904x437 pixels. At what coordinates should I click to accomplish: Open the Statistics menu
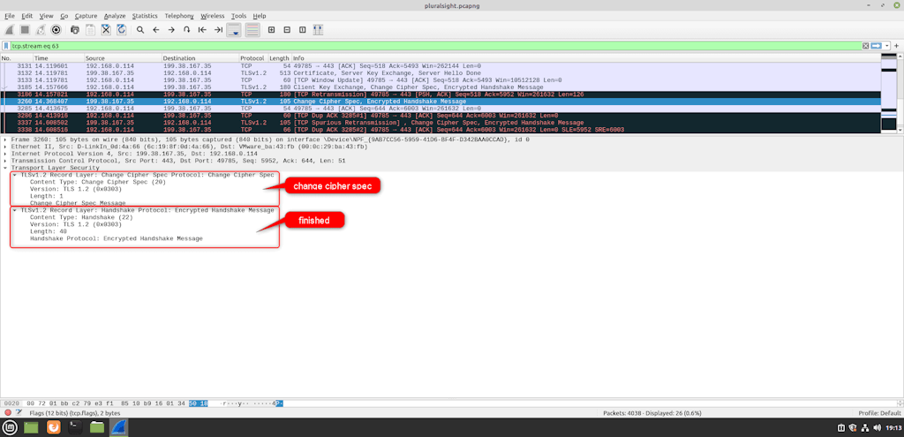coord(145,16)
